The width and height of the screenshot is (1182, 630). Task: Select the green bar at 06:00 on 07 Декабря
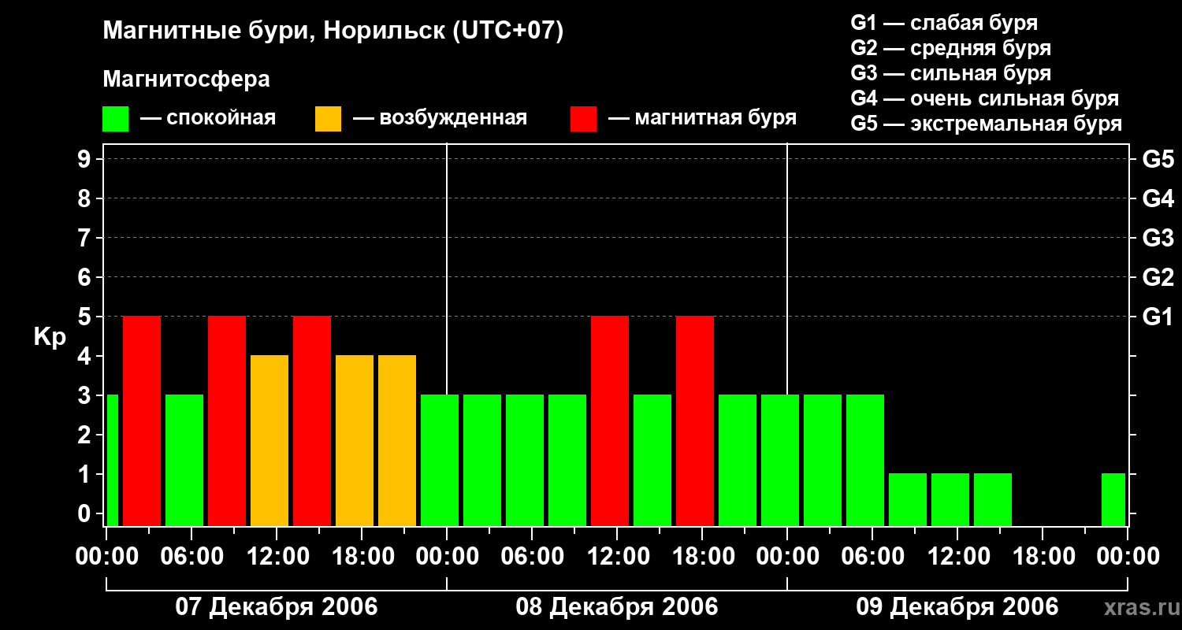click(184, 460)
